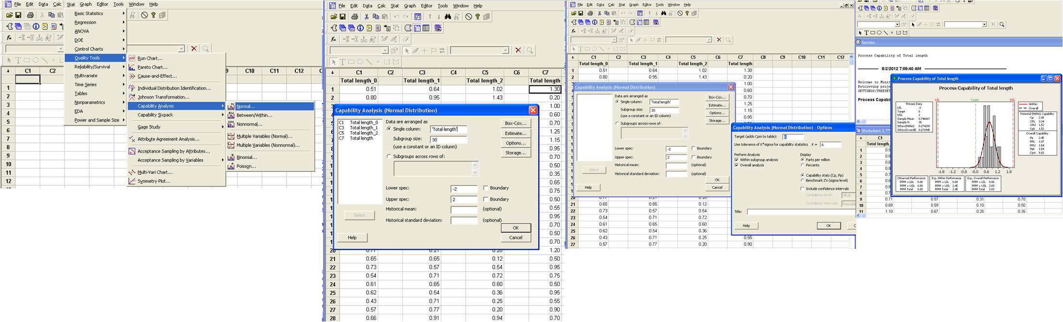This screenshot has height=322, width=1063.
Task: Click the Cause-and-Effect diagram icon
Action: [x=132, y=76]
